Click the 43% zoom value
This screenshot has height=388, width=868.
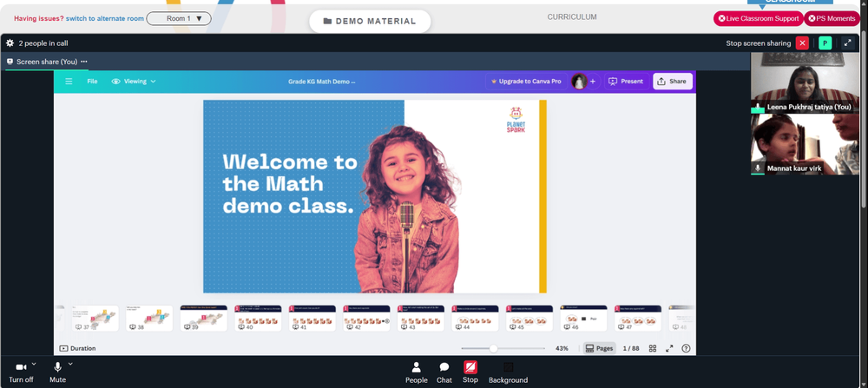pos(562,348)
